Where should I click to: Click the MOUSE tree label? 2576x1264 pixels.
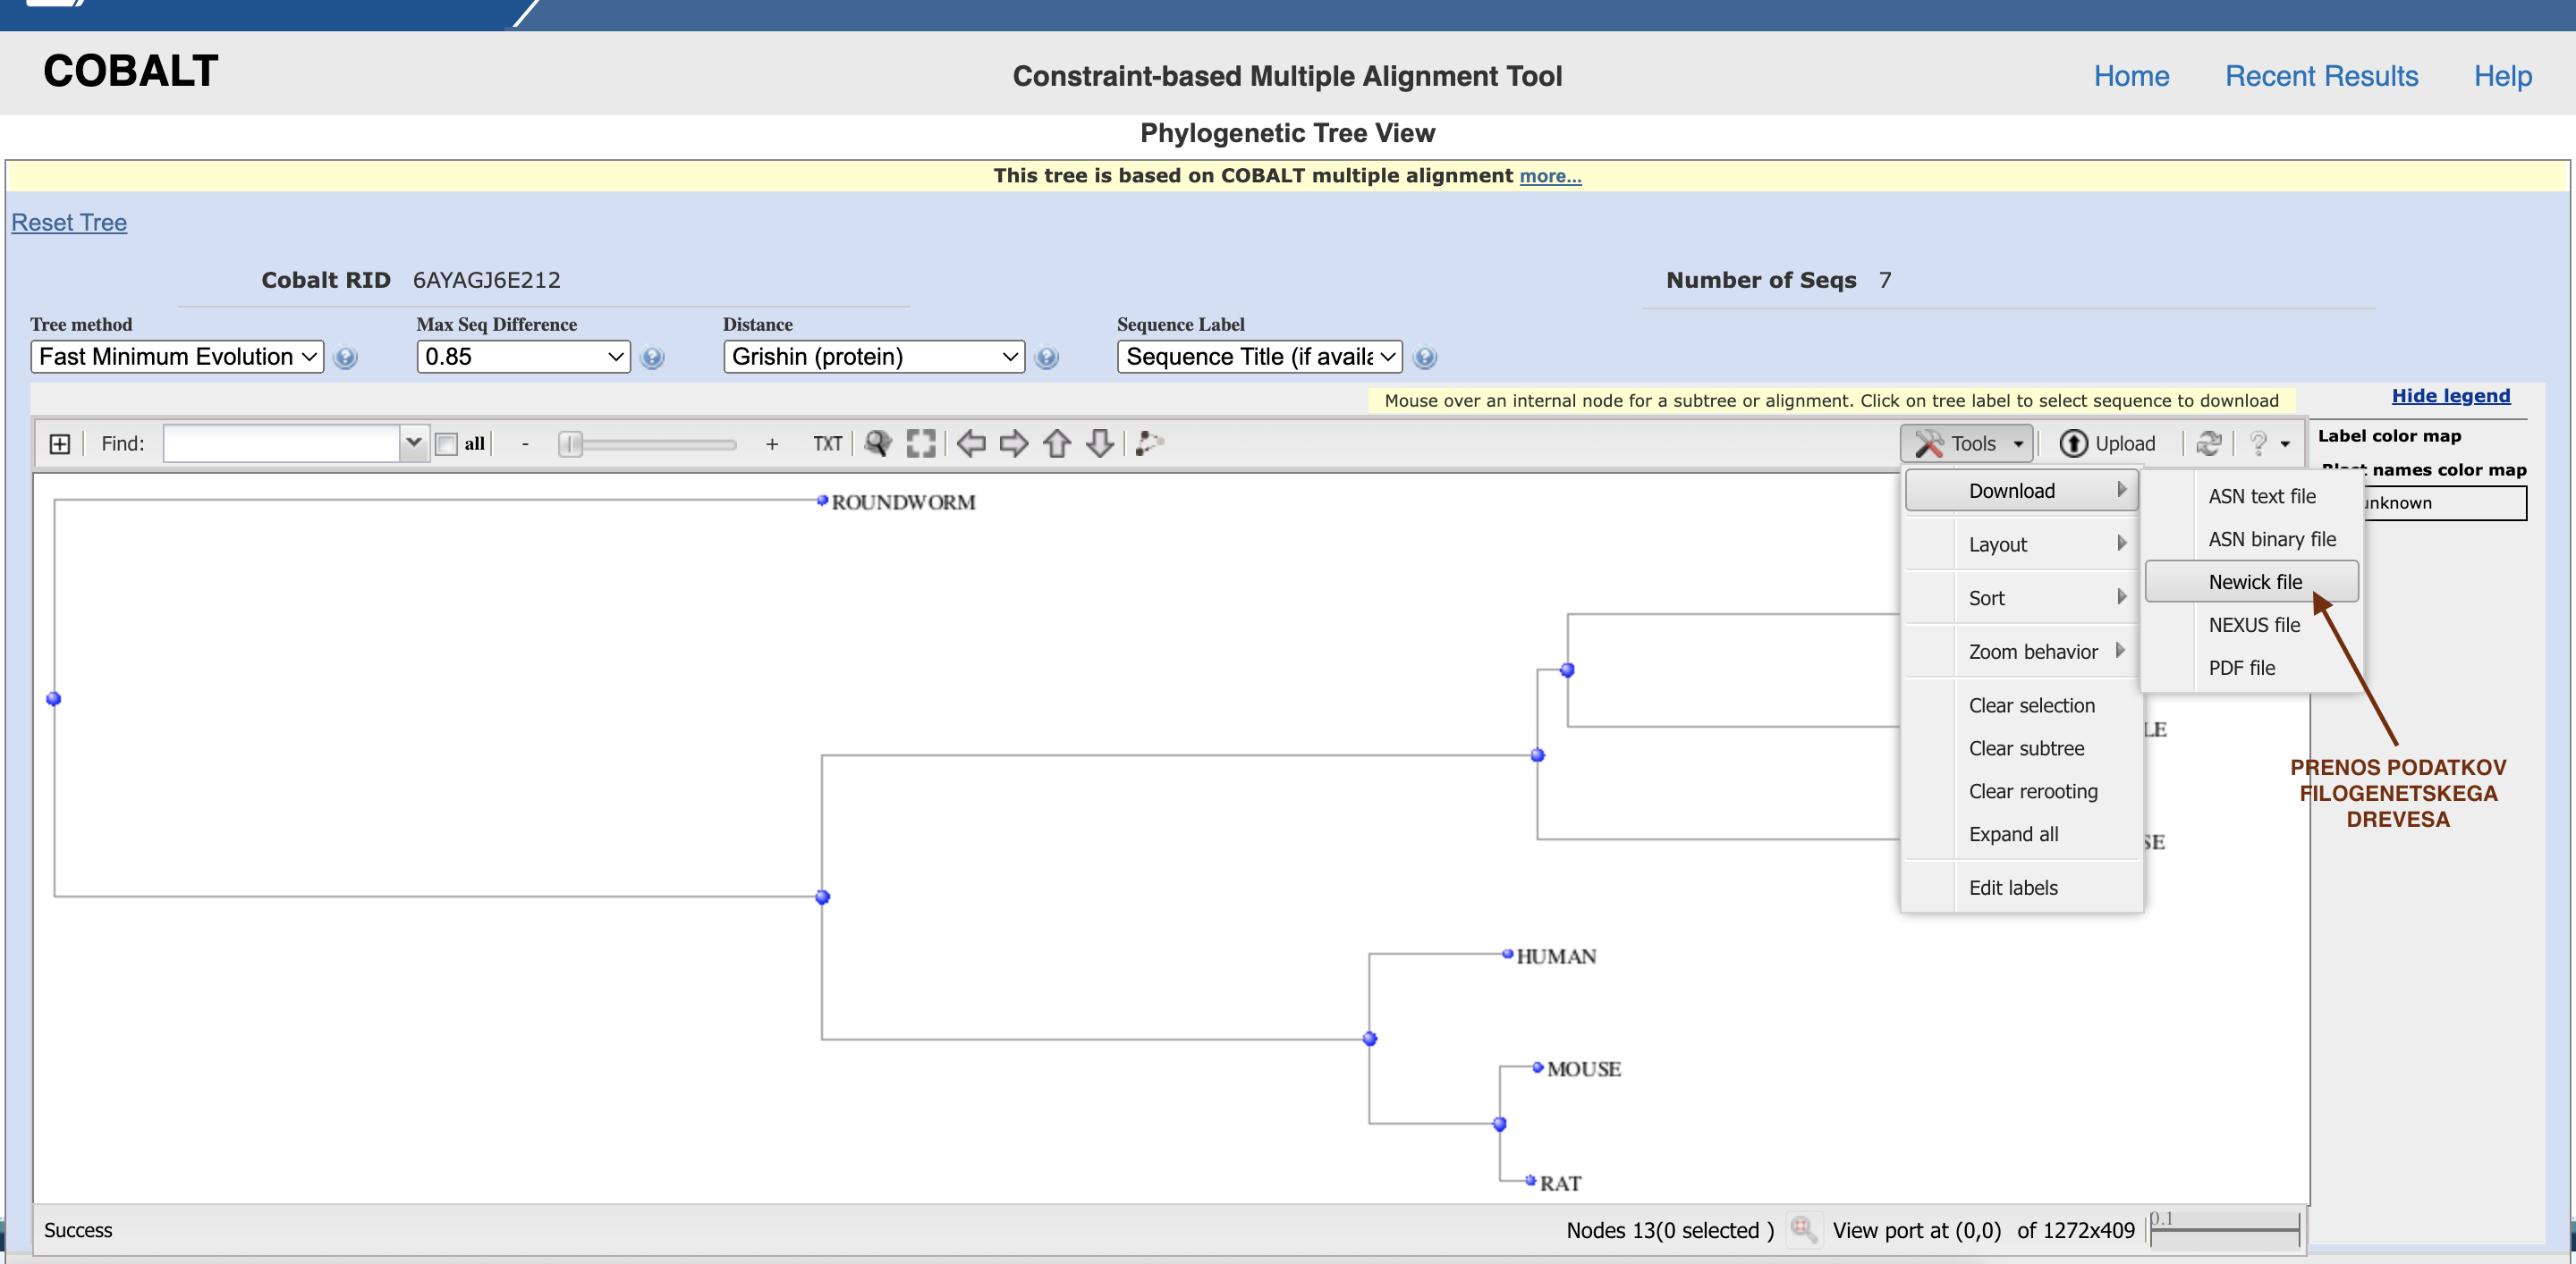click(1583, 1069)
